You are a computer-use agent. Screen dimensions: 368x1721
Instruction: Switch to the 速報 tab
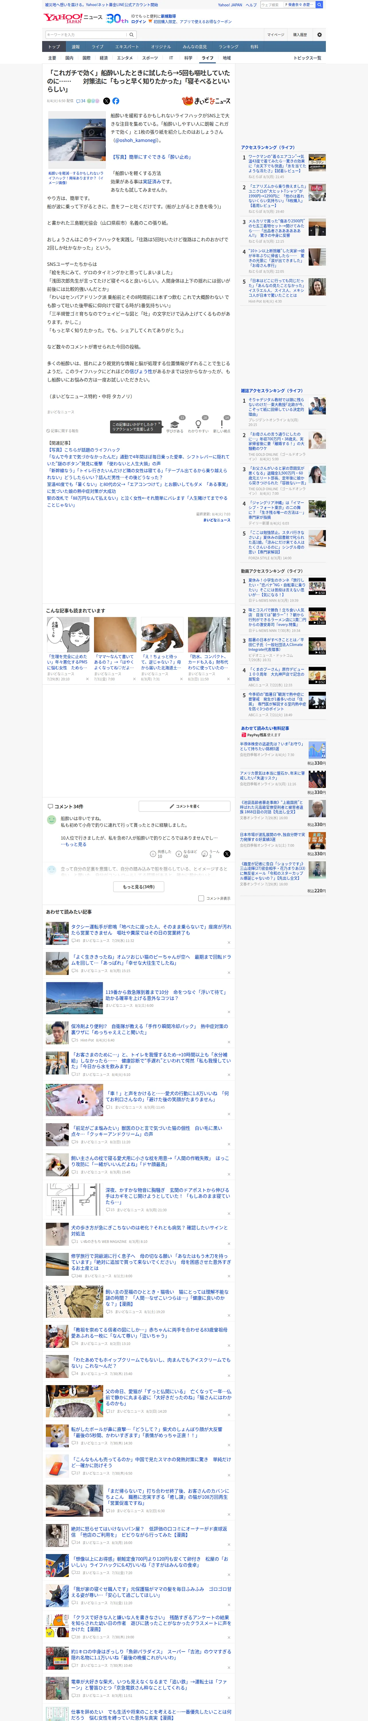[75, 47]
